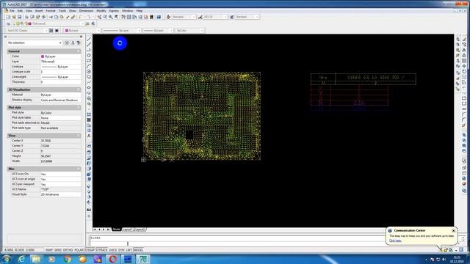470x264 pixels.
Task: Open the Dimension menu
Action: coord(87,11)
